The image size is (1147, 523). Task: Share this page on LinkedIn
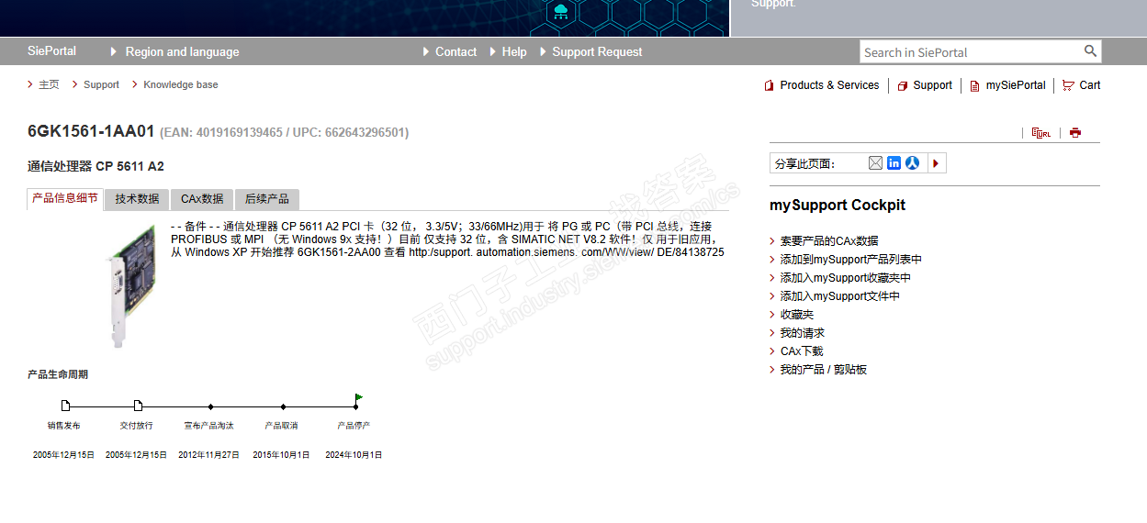[x=894, y=163]
